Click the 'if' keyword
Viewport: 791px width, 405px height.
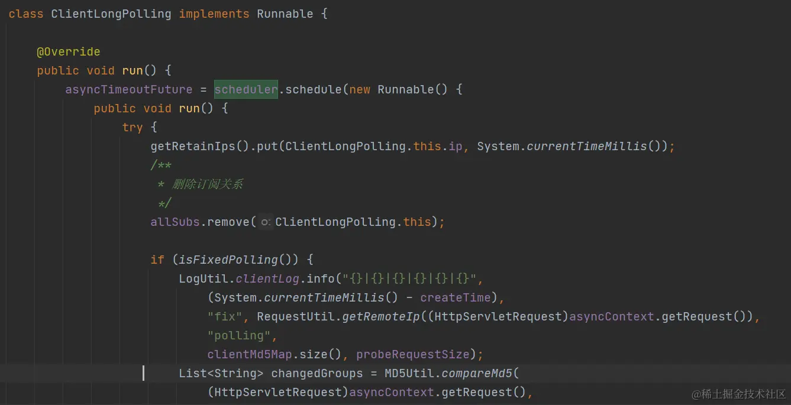pos(157,260)
